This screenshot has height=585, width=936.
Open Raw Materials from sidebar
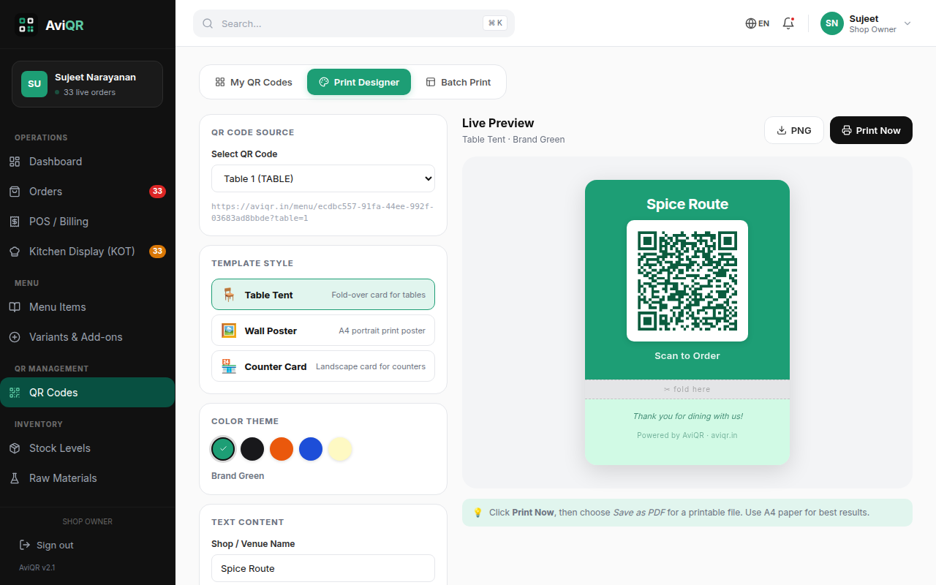88,478
